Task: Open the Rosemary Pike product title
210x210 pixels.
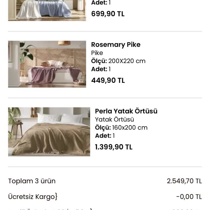Action: [116, 45]
